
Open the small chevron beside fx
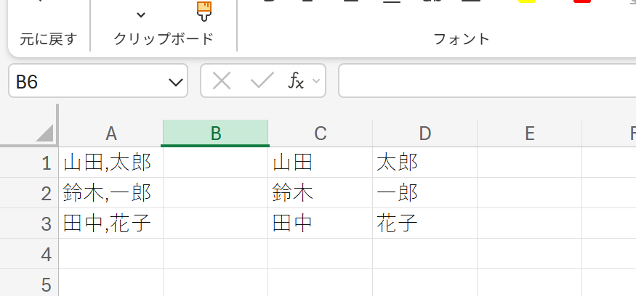click(316, 81)
